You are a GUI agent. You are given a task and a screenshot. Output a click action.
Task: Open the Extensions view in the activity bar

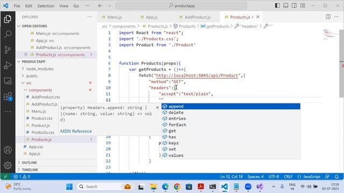[x=8, y=96]
